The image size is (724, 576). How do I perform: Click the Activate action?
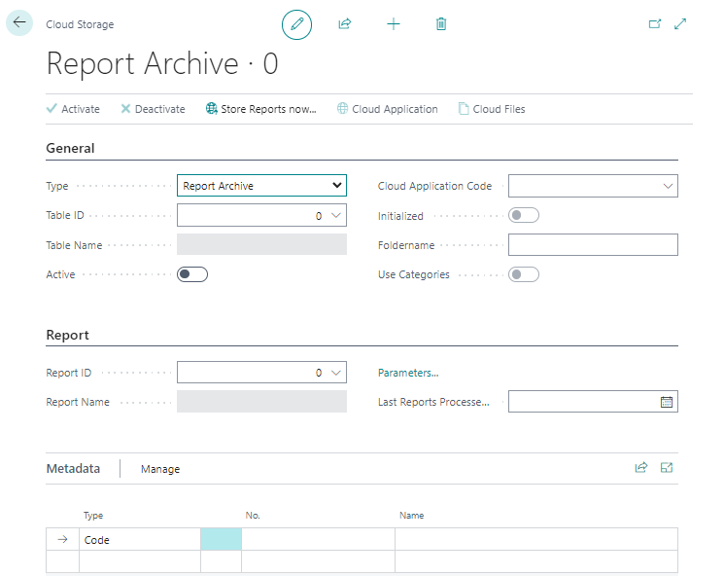point(74,109)
